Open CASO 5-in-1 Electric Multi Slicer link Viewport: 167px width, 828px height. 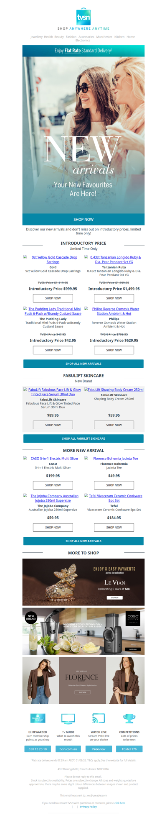coord(53,459)
